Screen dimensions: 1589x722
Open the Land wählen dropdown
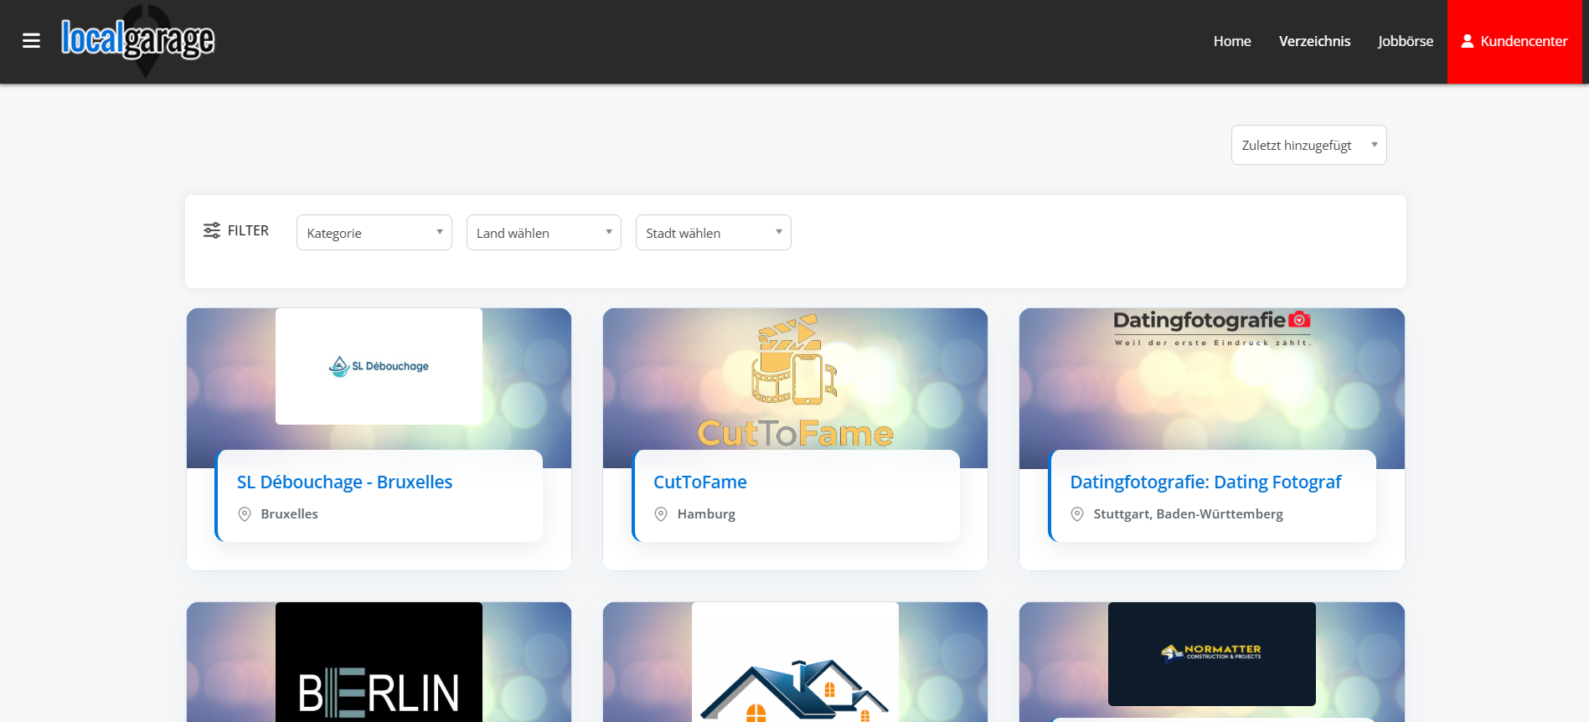pyautogui.click(x=543, y=233)
